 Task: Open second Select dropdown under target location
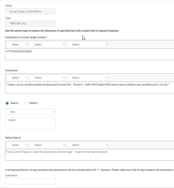(48, 45)
